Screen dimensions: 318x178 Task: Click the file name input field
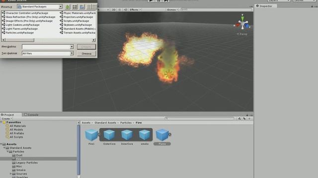tap(46, 47)
